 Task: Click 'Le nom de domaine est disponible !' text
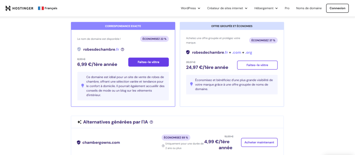tap(99, 39)
